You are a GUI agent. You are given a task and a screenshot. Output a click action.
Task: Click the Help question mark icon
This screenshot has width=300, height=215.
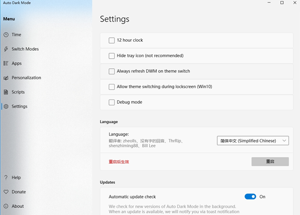click(6, 177)
